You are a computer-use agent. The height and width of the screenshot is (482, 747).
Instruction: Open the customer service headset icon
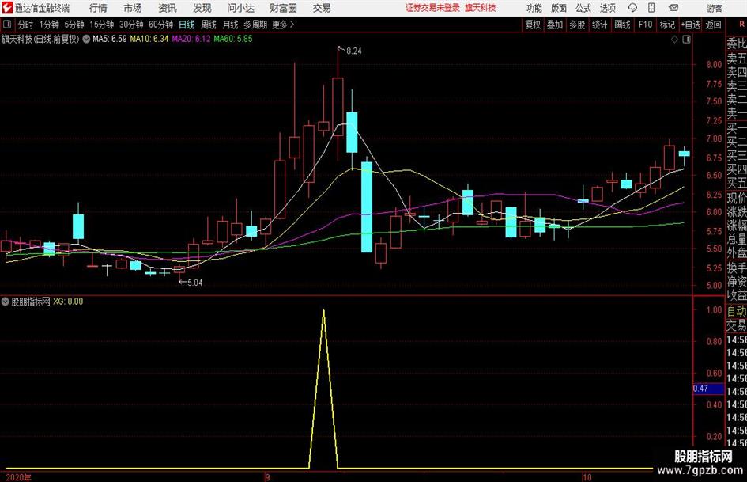[632, 8]
